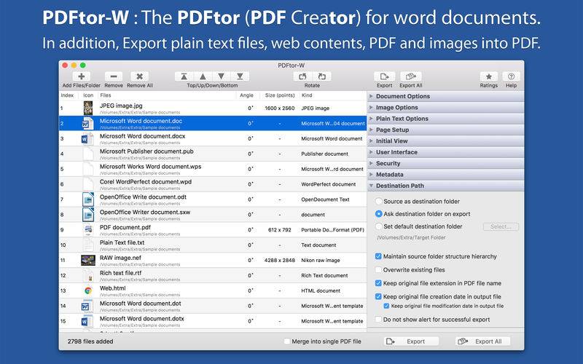Viewport: 583px width, 364px height.
Task: Sort by Angle column header
Action: click(247, 95)
